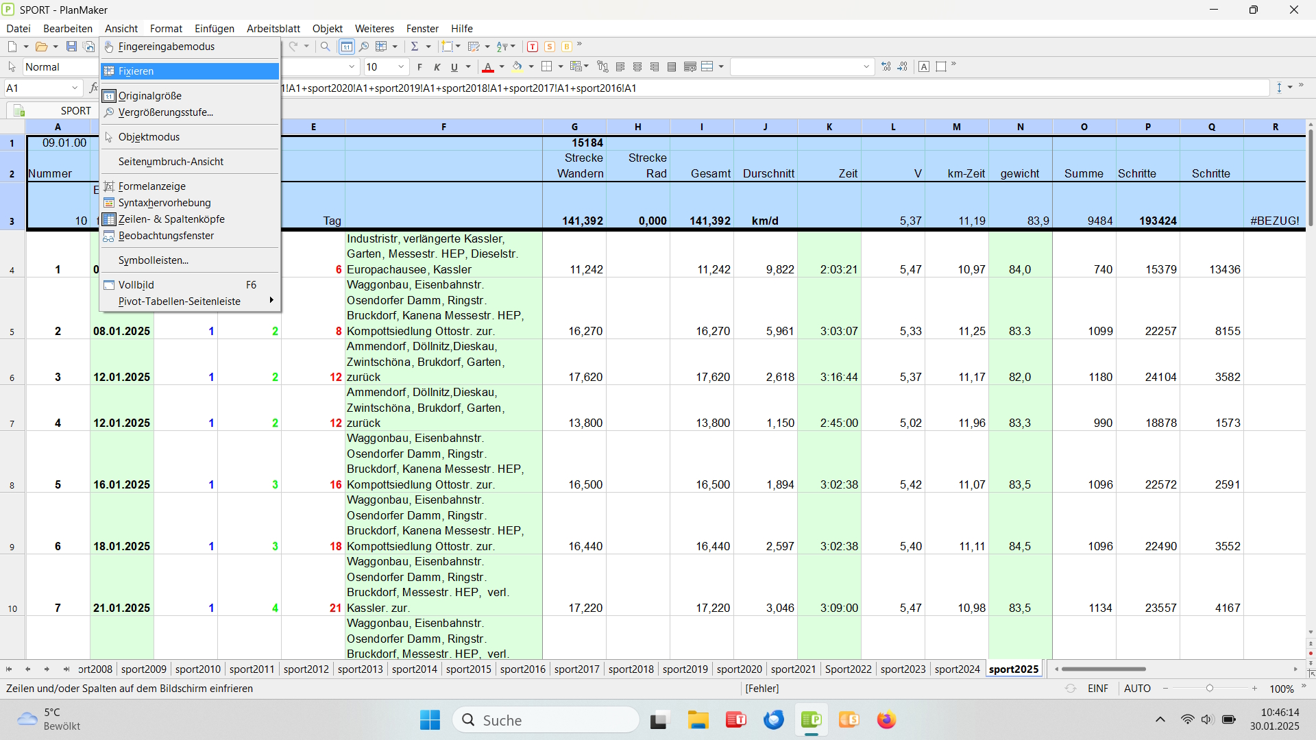The width and height of the screenshot is (1316, 740).
Task: Choose Vollbild F6 entry
Action: [x=190, y=285]
